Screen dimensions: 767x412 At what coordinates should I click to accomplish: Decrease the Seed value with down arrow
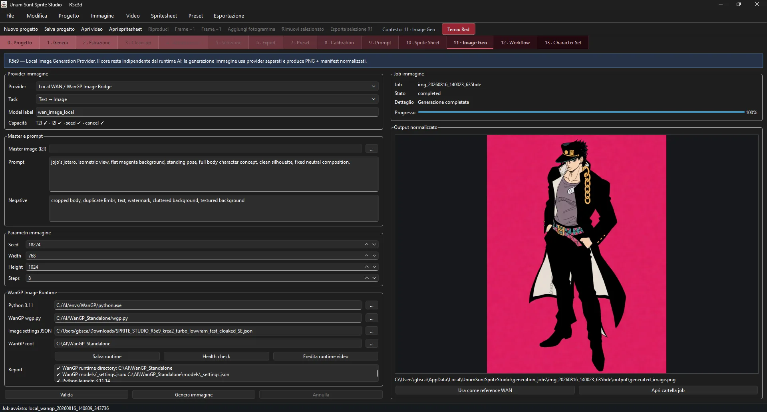click(374, 244)
